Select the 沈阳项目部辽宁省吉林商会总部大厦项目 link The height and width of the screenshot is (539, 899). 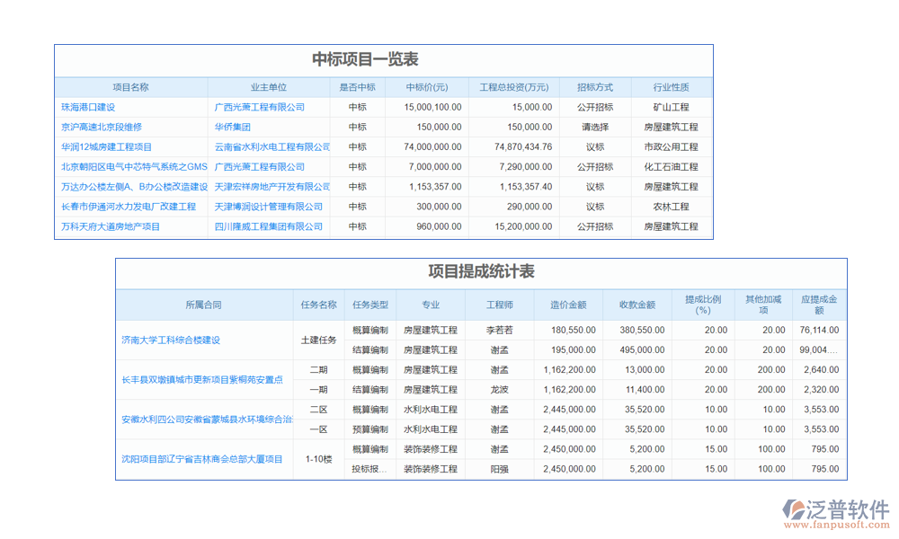click(x=202, y=458)
